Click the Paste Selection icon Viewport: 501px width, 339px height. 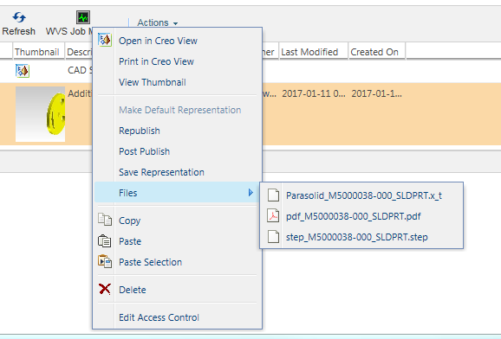tap(105, 261)
